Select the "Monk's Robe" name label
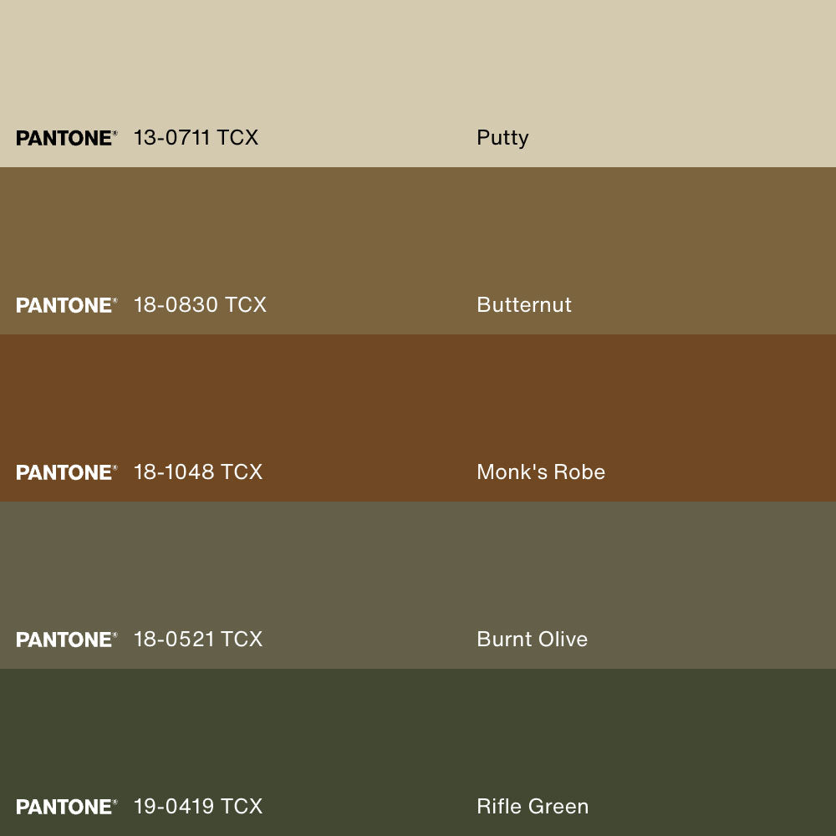Image resolution: width=836 pixels, height=836 pixels. click(541, 472)
